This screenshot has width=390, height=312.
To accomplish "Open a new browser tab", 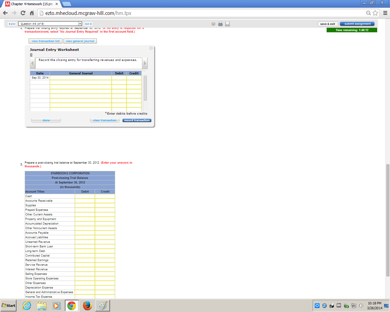I will coord(66,4).
